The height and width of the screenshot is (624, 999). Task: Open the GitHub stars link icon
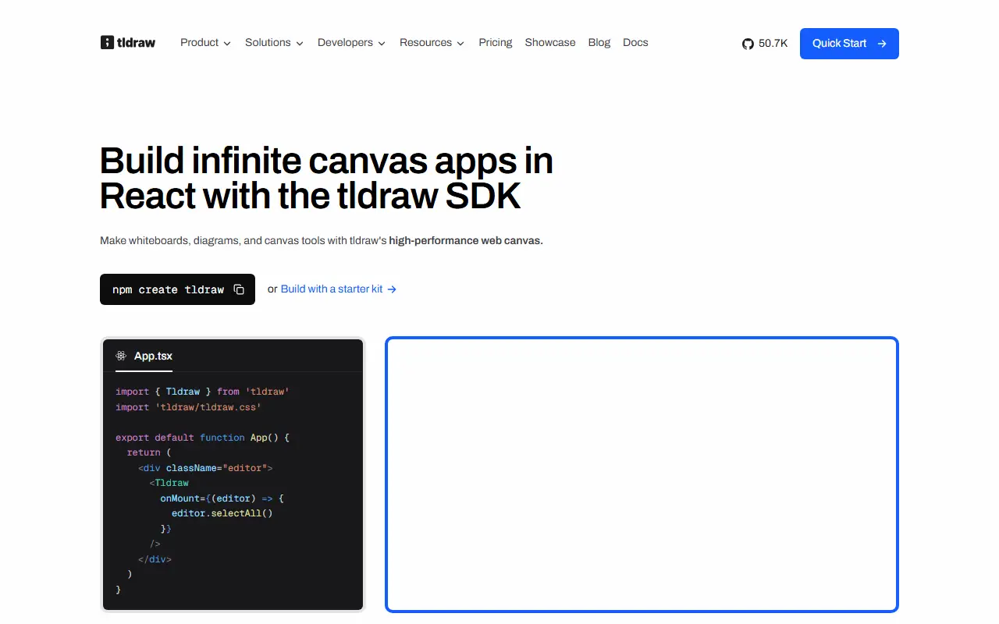coord(748,44)
